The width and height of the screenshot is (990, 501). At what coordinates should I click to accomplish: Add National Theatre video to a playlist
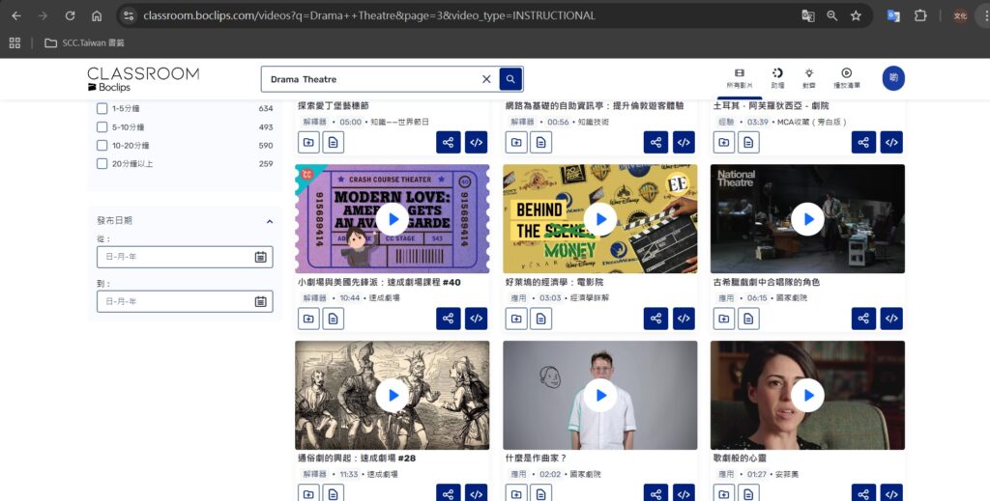(x=724, y=319)
